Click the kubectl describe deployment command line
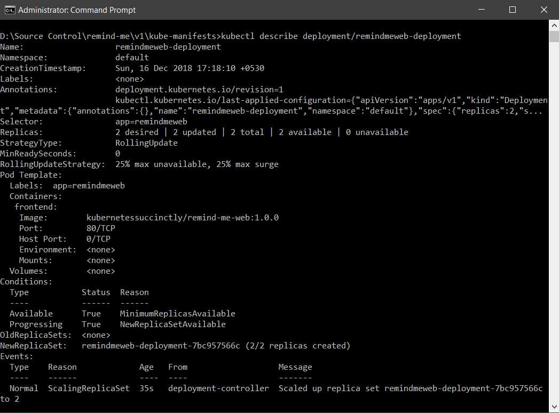Screen dimensions: 559x413 230,36
